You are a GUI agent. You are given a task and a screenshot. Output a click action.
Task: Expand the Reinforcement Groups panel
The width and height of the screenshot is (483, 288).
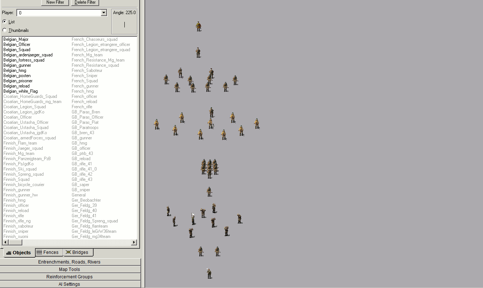[69, 277]
